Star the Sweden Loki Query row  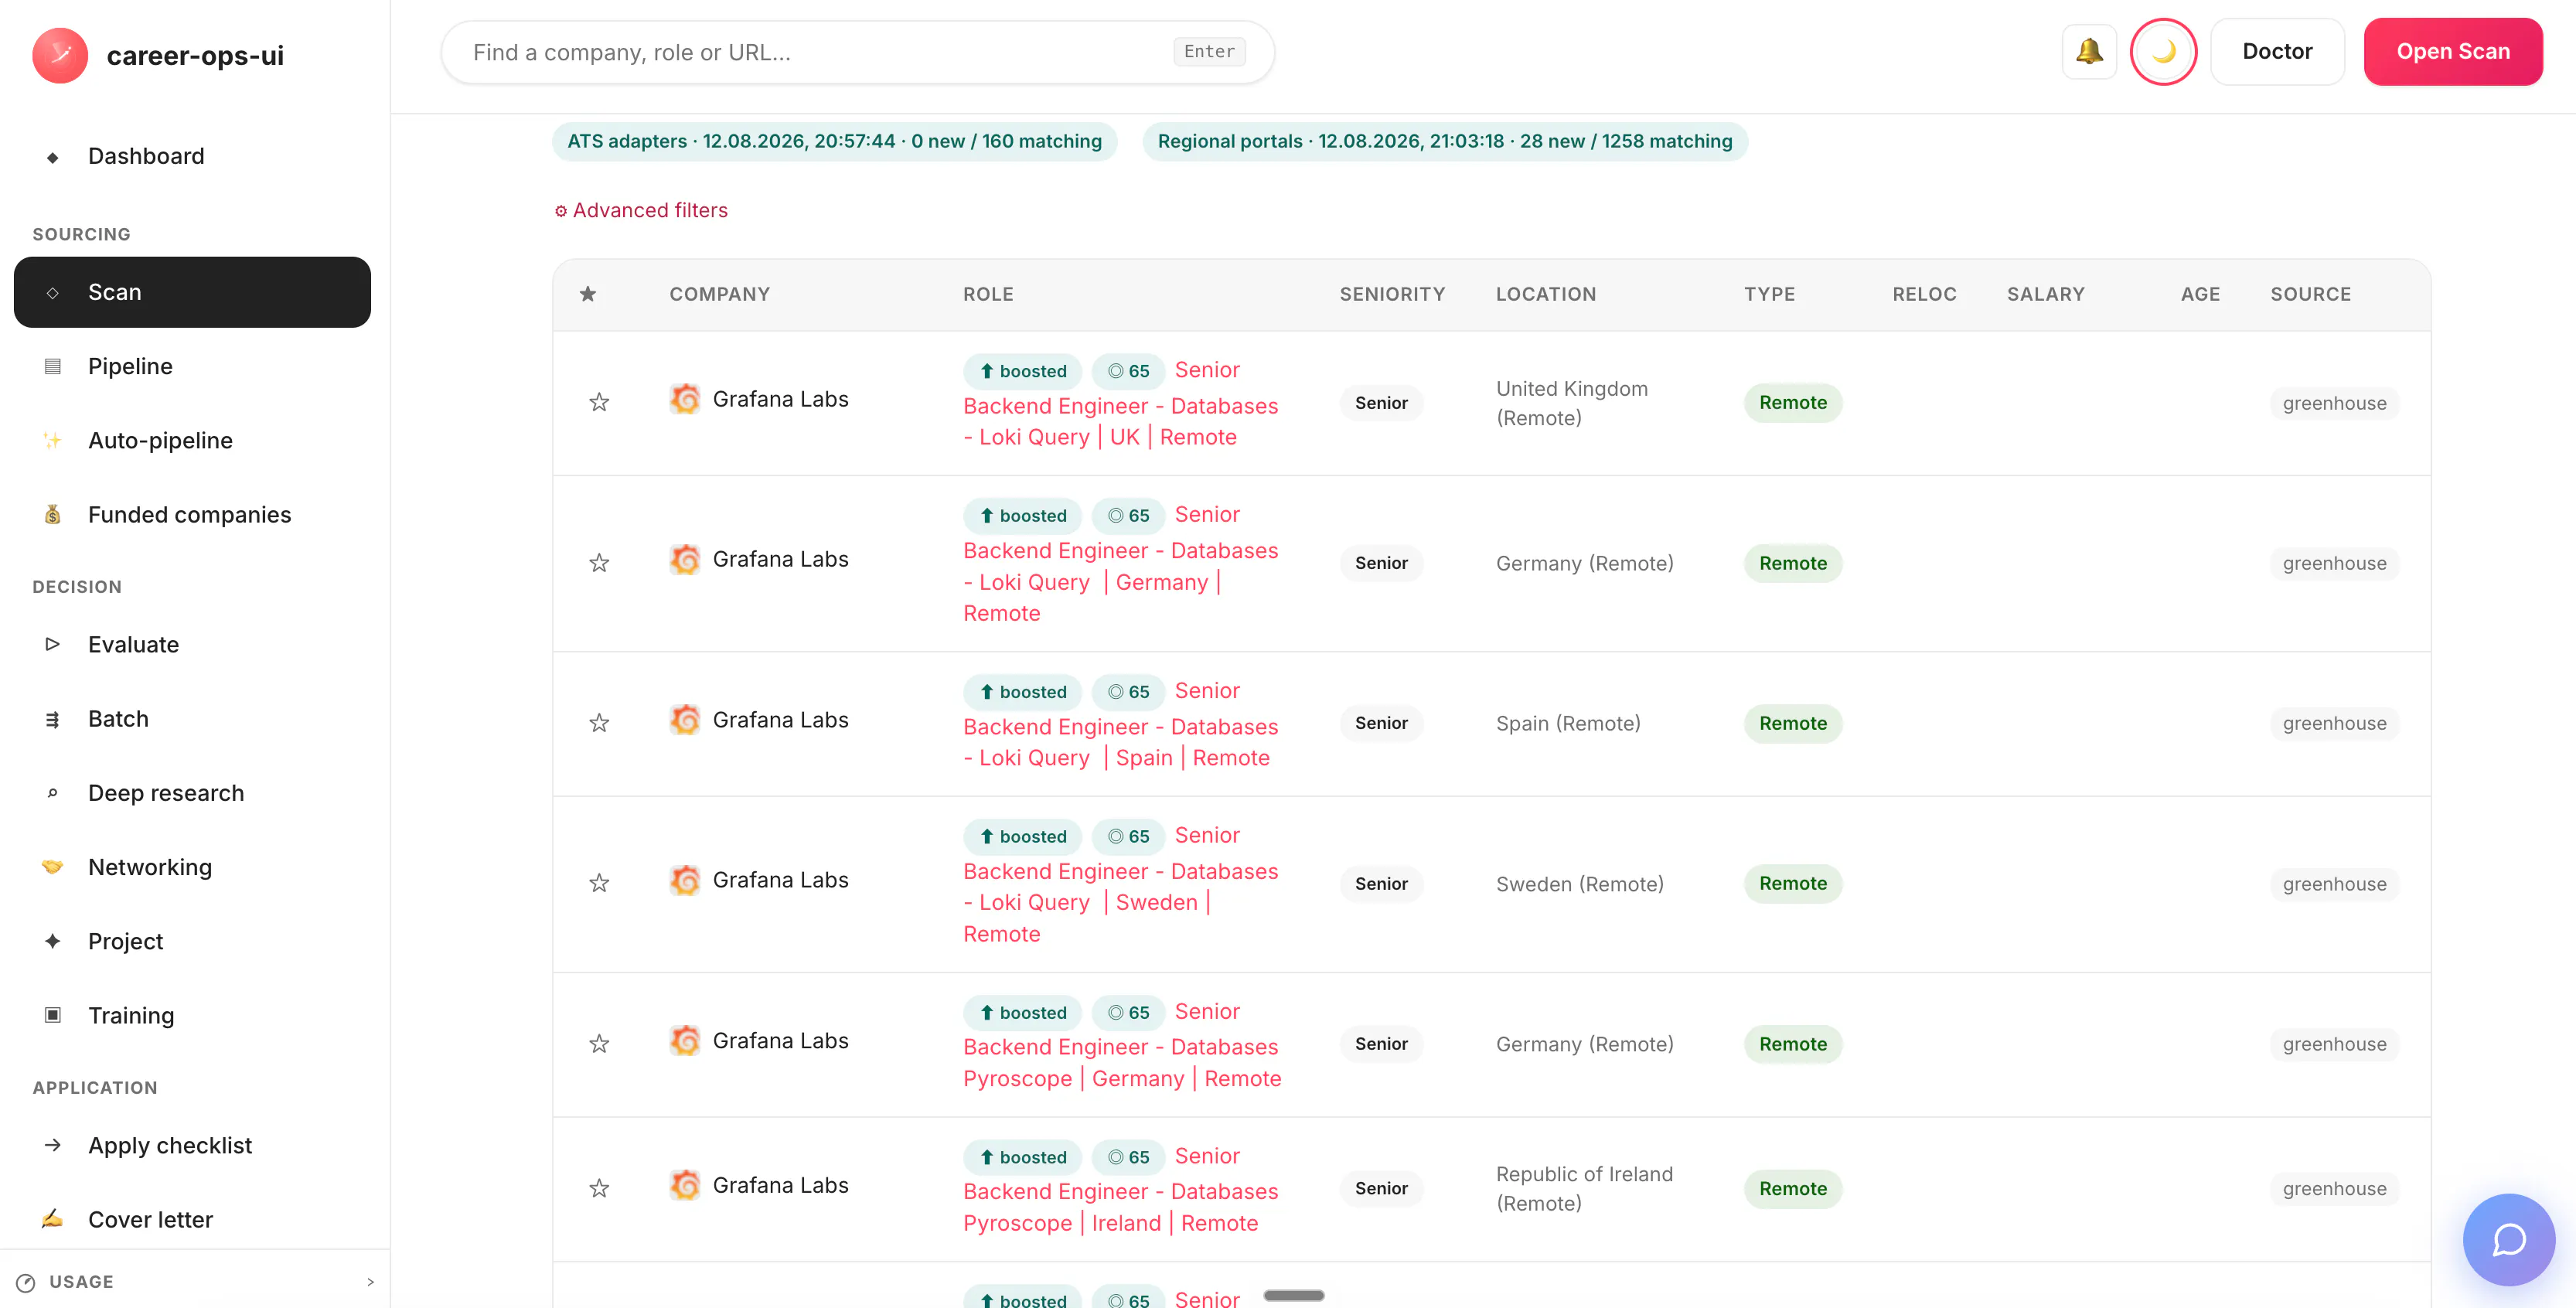pyautogui.click(x=599, y=883)
